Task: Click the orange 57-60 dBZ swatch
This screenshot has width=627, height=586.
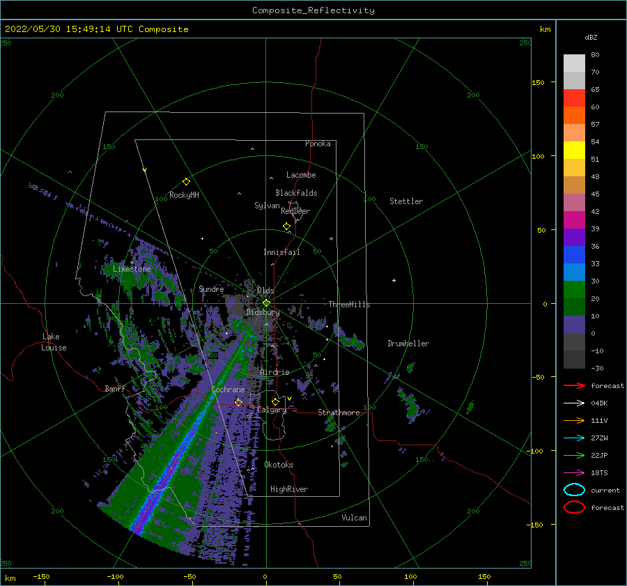Action: pyautogui.click(x=574, y=116)
